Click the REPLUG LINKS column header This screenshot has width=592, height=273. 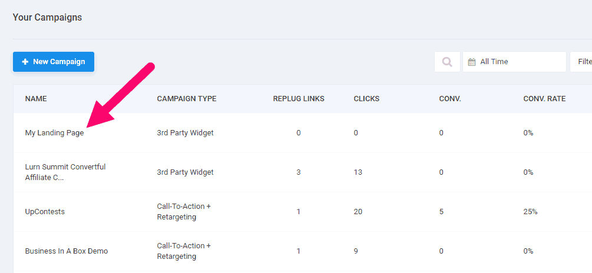[x=299, y=99]
